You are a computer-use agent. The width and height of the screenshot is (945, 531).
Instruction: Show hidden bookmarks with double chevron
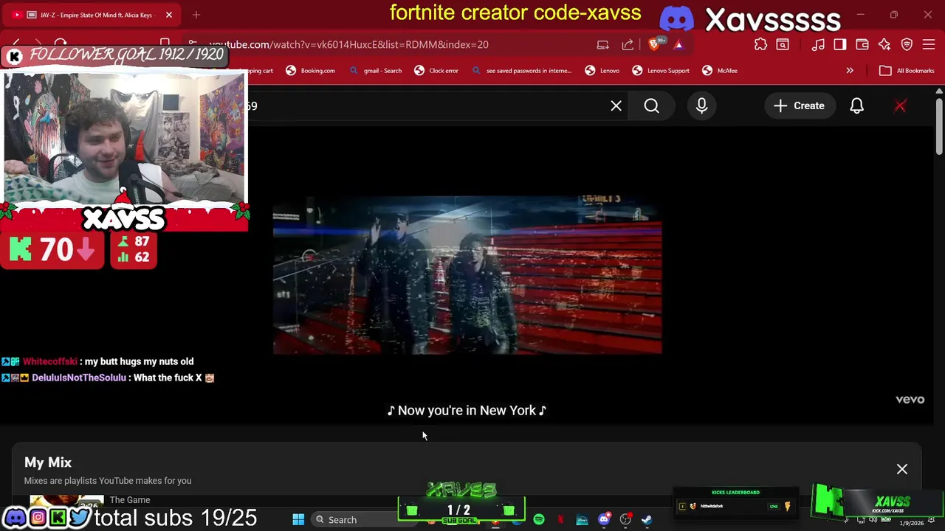(850, 71)
